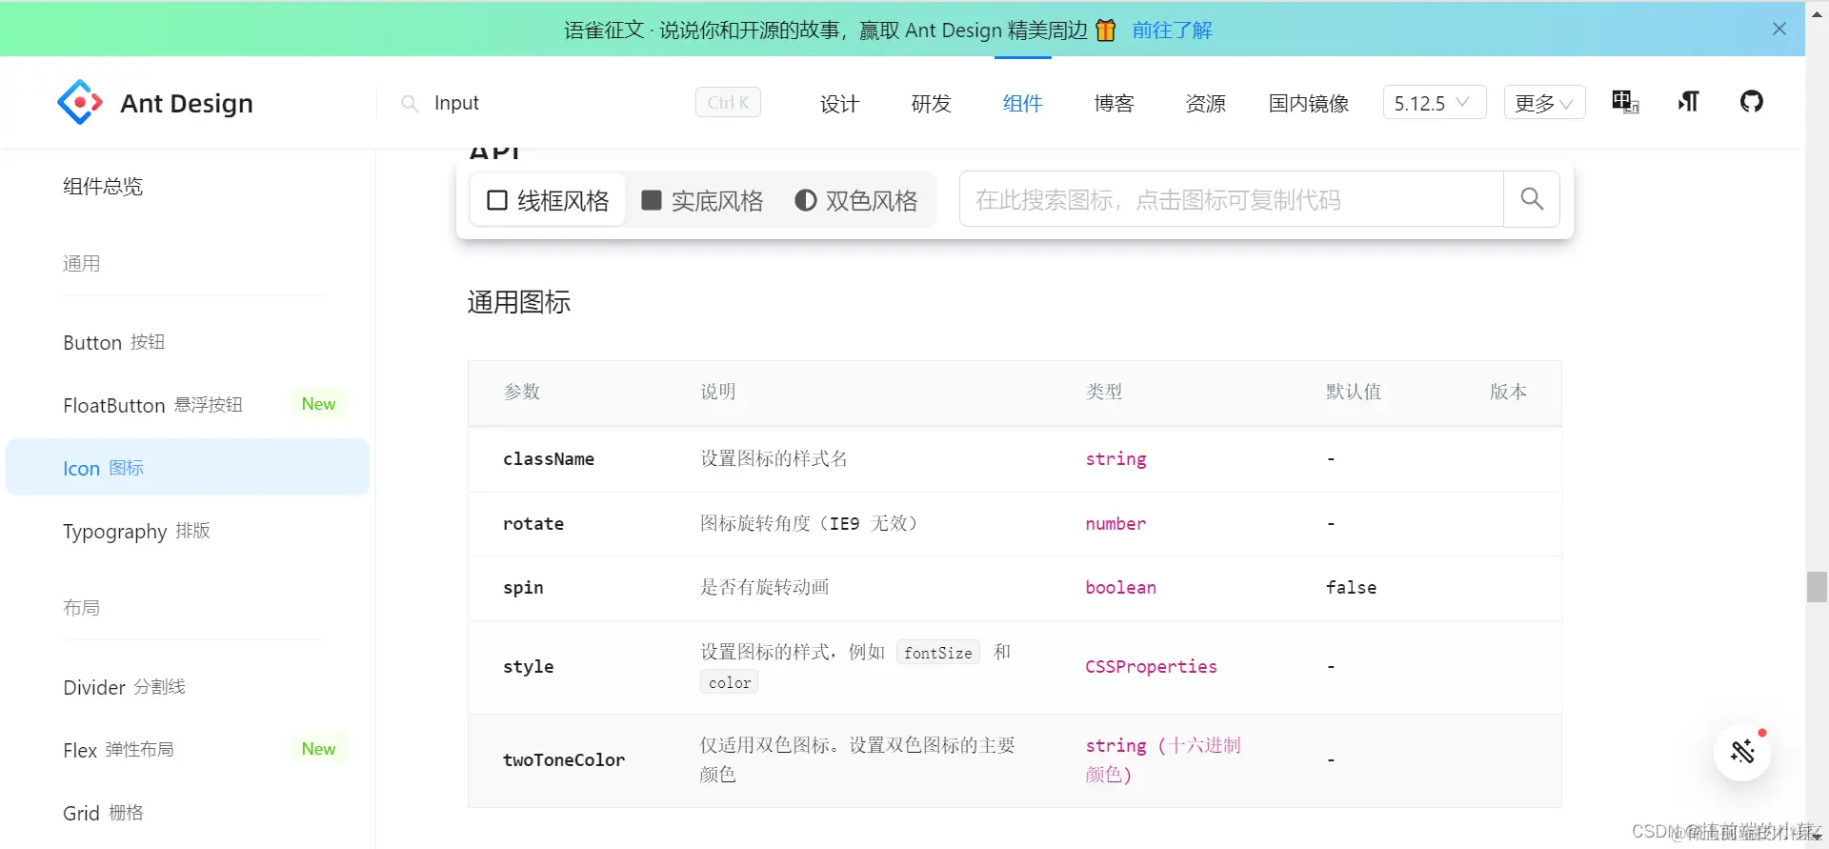Open Icon 图标 in the sidebar

click(188, 467)
